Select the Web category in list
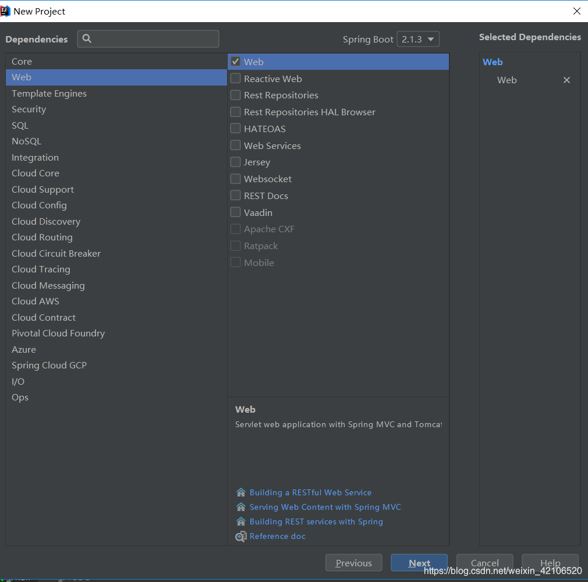This screenshot has height=582, width=588. coord(116,77)
